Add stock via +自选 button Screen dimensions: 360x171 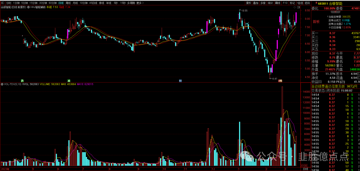(x=300, y=3)
